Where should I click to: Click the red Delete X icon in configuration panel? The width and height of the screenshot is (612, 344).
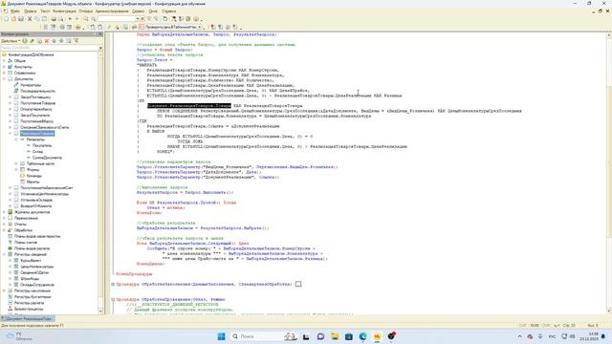coord(47,40)
